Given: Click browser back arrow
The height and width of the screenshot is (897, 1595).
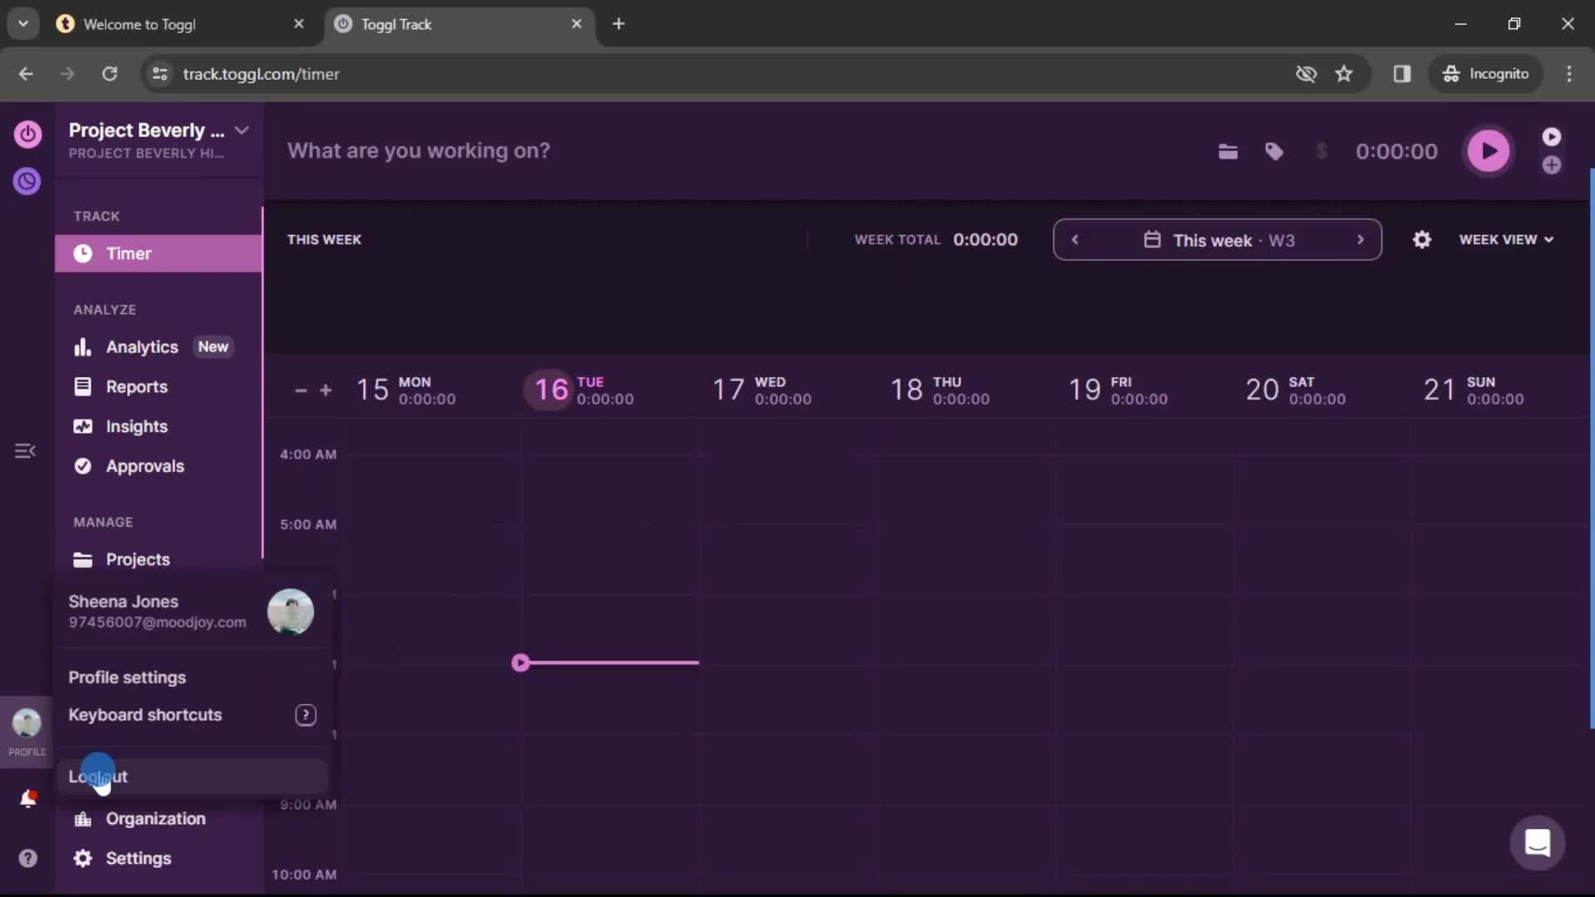Looking at the screenshot, I should pyautogui.click(x=26, y=74).
